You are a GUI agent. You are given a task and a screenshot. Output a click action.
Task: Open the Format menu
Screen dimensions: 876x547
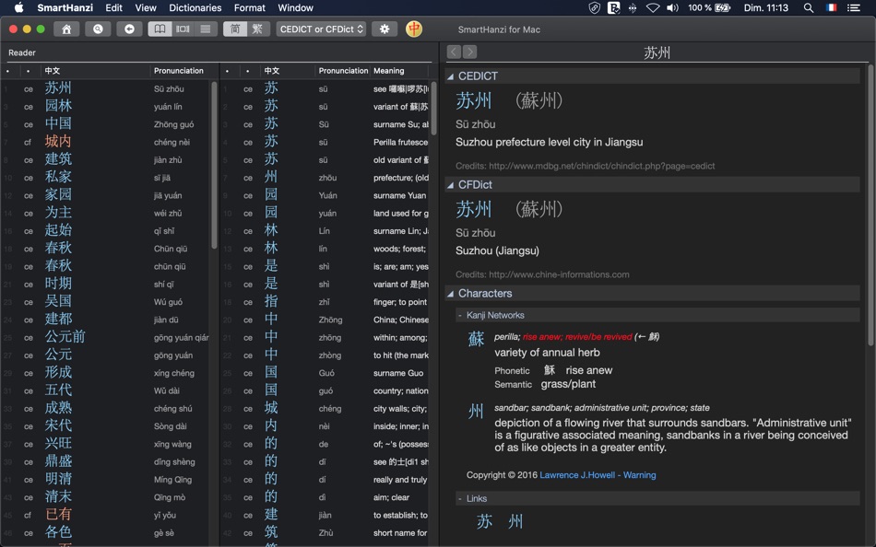click(250, 7)
